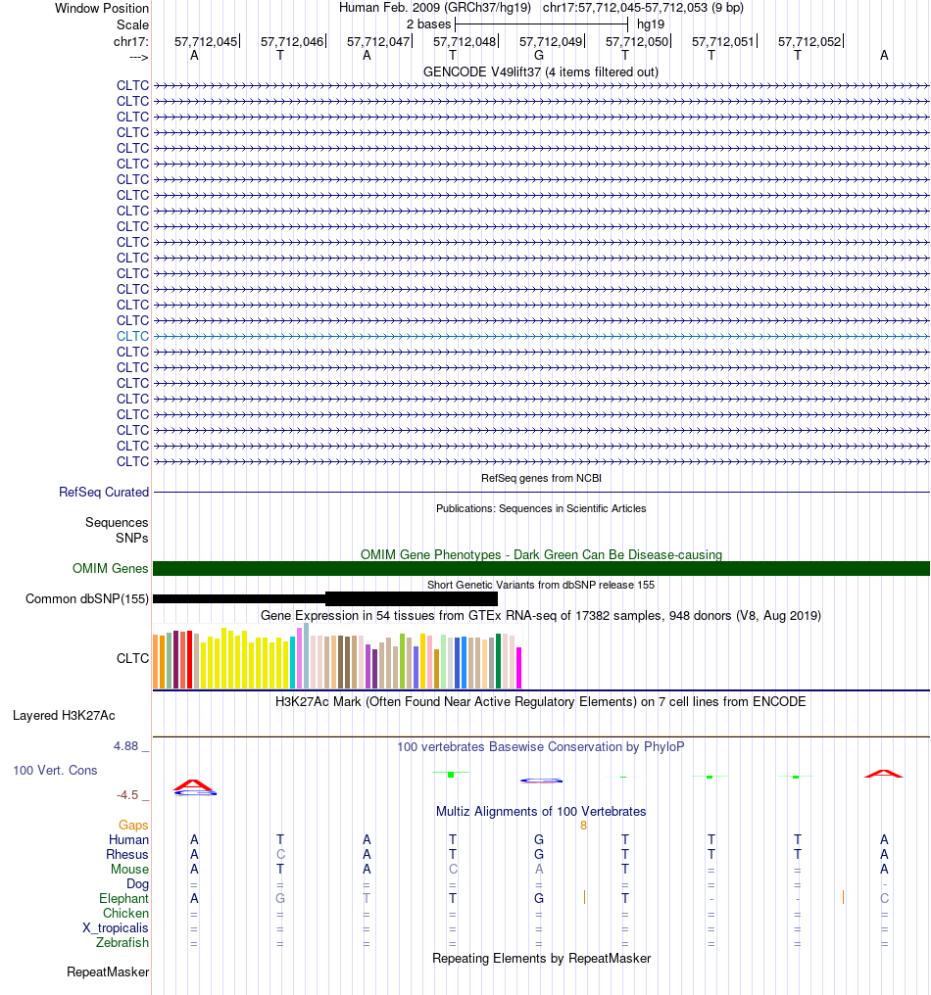Click the ---> sequence direction arrow label
Image resolution: width=931 pixels, height=995 pixels.
click(x=138, y=57)
